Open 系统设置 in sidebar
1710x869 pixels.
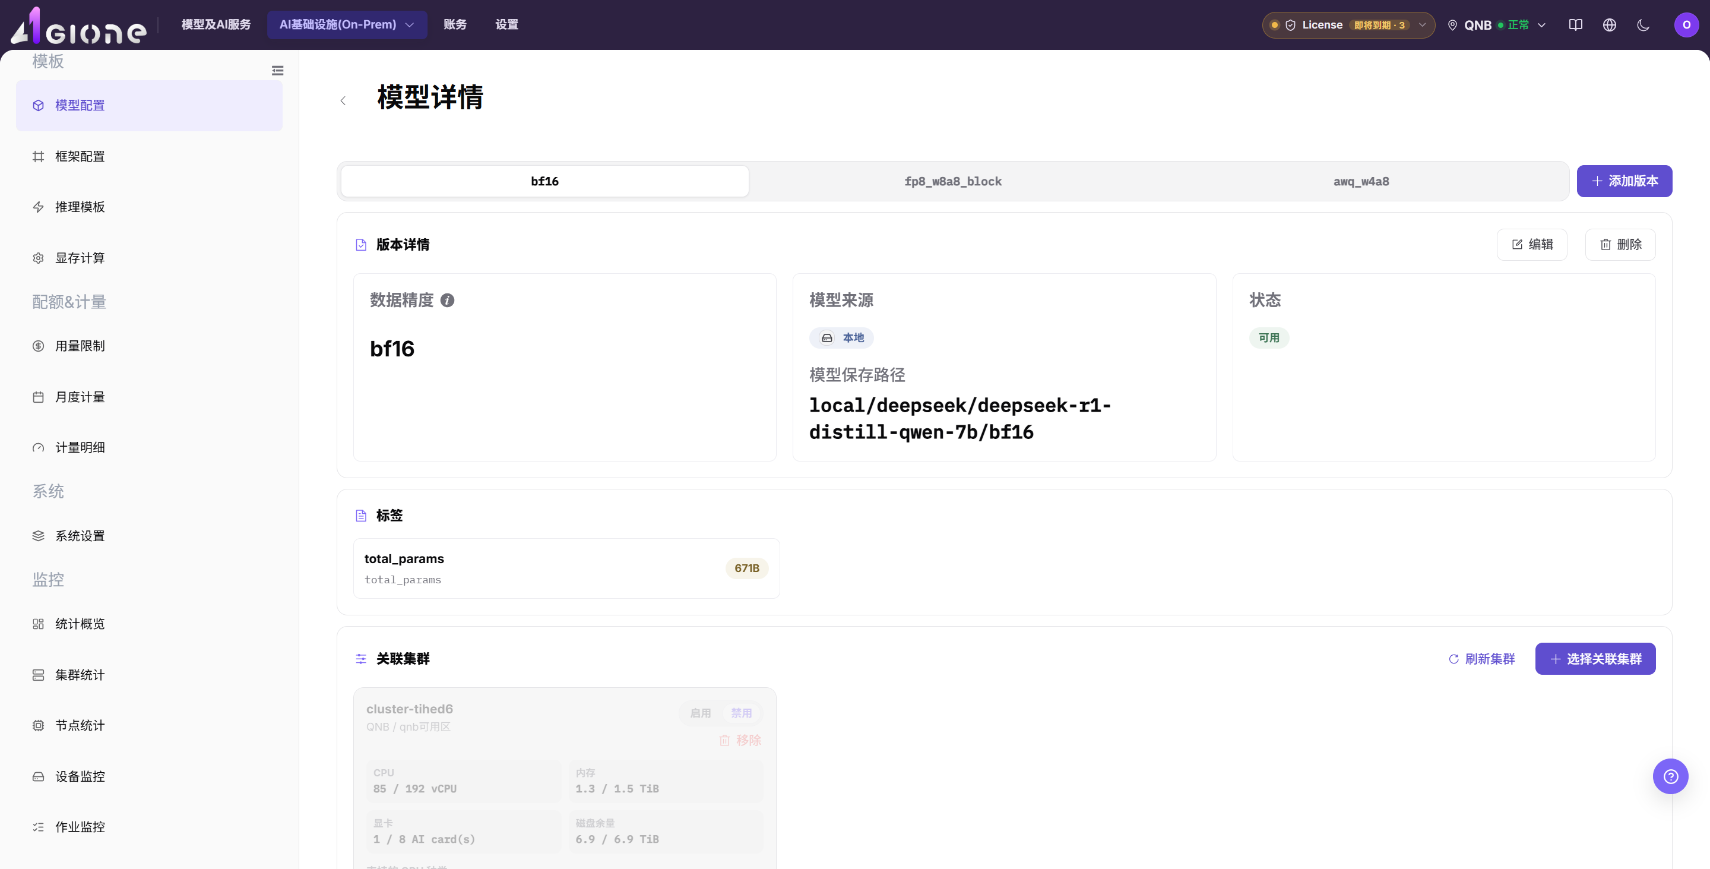(x=150, y=536)
